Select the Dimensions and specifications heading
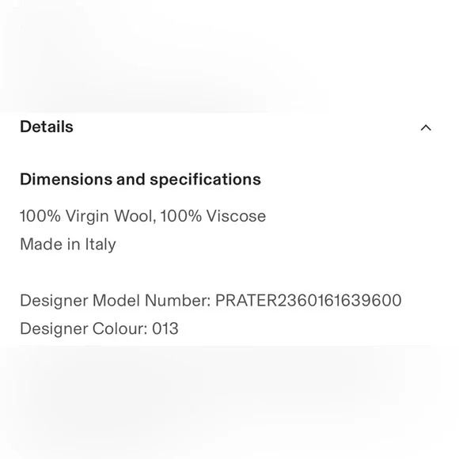The image size is (459, 459). [x=140, y=180]
